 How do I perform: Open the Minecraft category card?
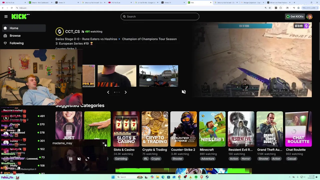(x=212, y=129)
